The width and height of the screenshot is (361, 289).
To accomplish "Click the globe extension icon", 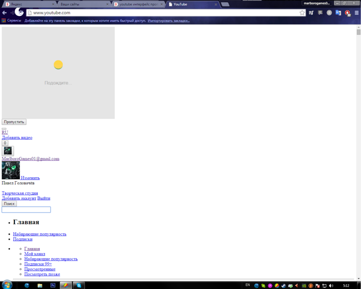I will tap(329, 13).
